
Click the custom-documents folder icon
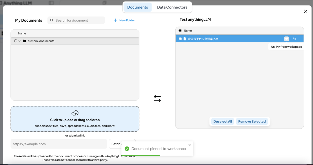tap(24, 41)
